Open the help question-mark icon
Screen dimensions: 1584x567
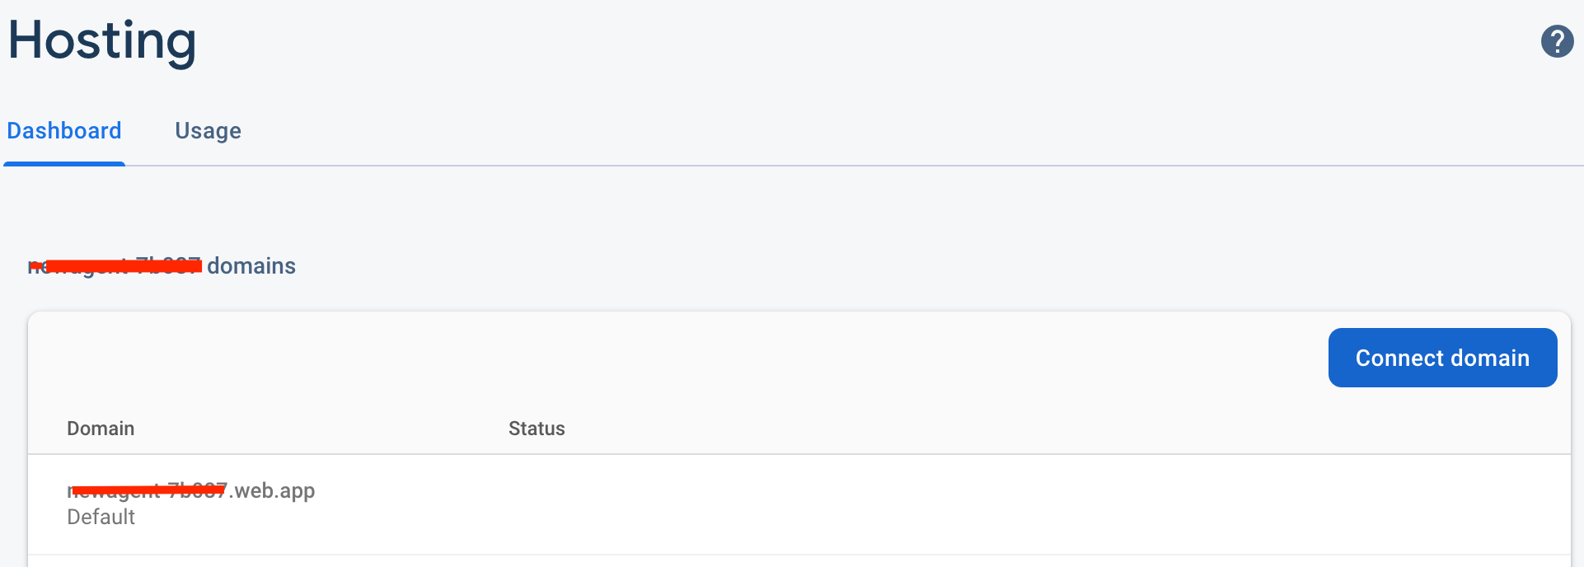click(1557, 41)
